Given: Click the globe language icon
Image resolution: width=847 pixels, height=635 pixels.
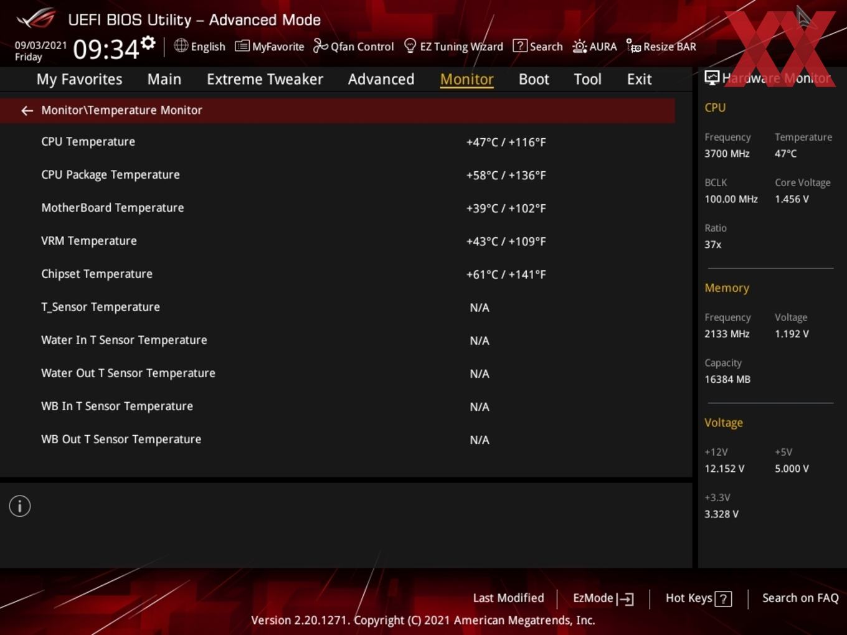Looking at the screenshot, I should 181,45.
